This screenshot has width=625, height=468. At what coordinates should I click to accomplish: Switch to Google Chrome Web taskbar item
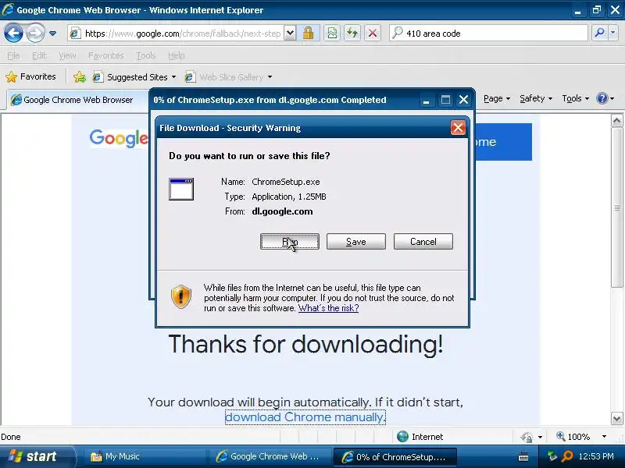tap(270, 456)
